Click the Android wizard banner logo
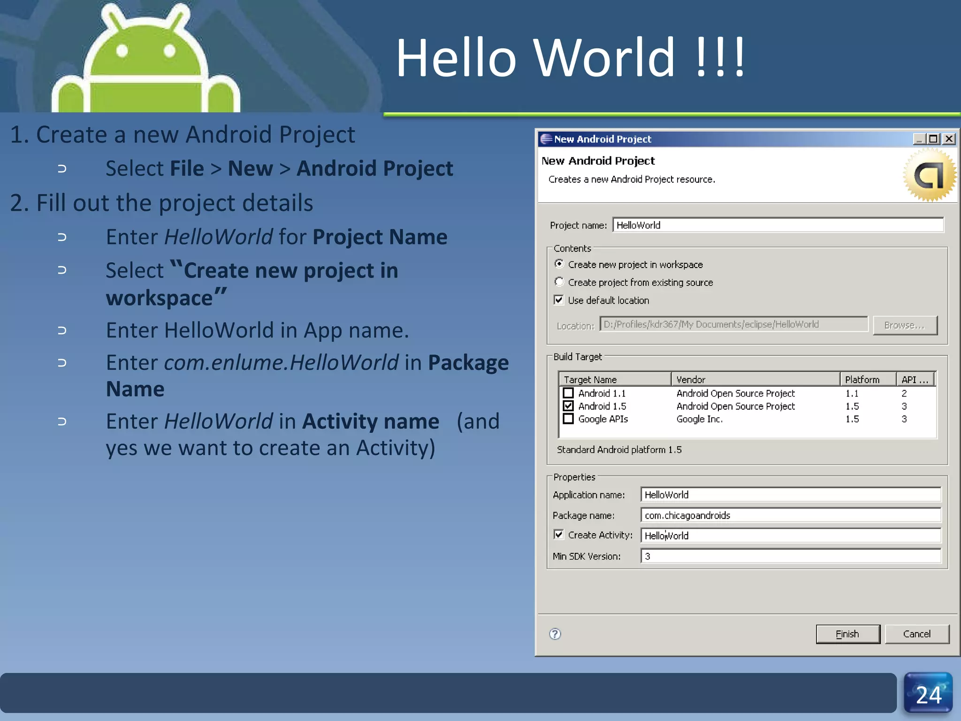The width and height of the screenshot is (961, 721). click(930, 175)
